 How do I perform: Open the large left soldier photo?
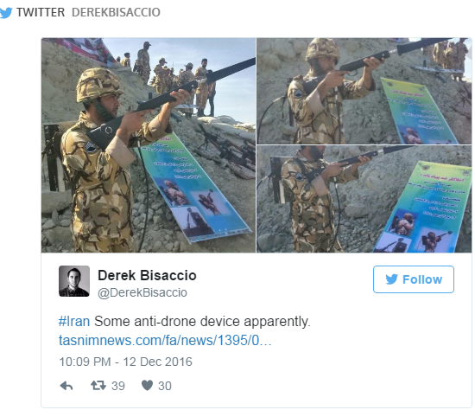[x=149, y=145]
